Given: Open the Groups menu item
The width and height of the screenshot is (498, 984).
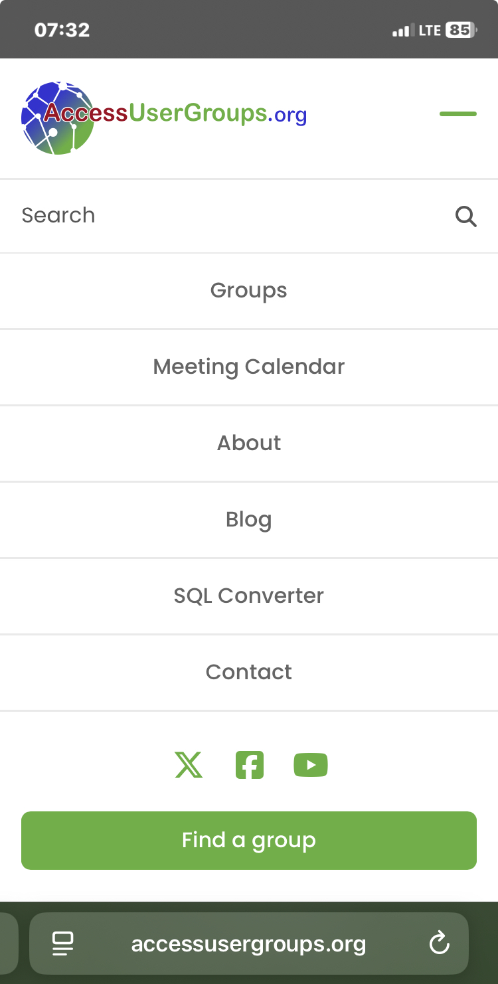Looking at the screenshot, I should [249, 291].
